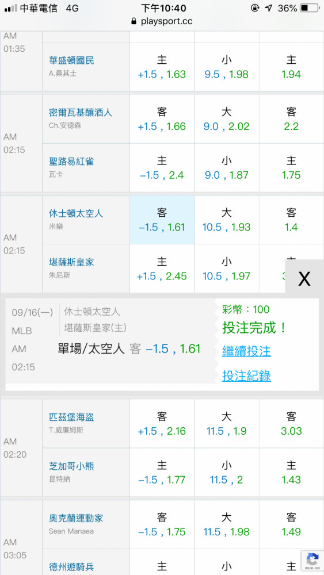Choose 主 1.94 moneyline for 華盛頓國民
The height and width of the screenshot is (575, 324).
tap(291, 66)
